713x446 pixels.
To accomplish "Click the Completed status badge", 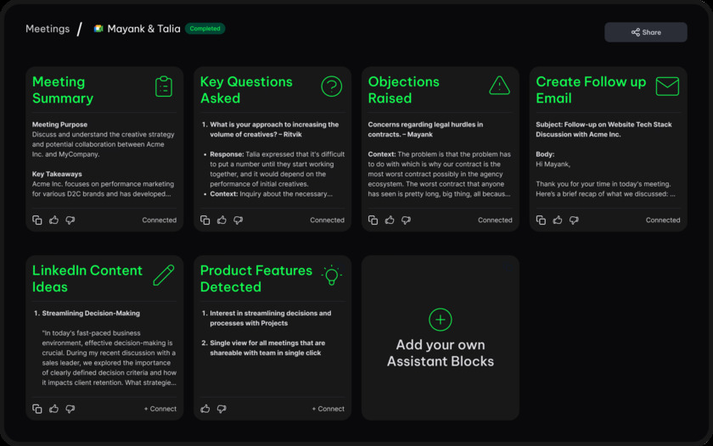I will 205,29.
